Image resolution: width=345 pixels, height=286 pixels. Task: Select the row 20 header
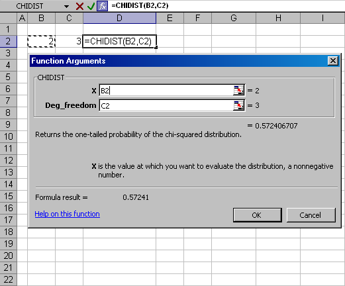tap(8, 256)
